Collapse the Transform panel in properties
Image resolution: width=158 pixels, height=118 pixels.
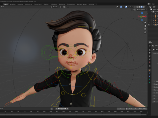153,53
